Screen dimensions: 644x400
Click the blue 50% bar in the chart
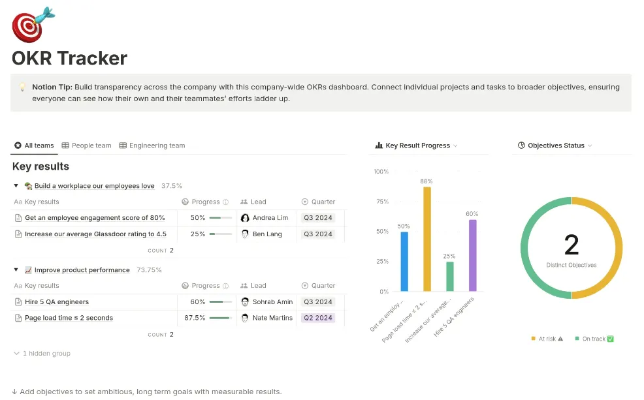[x=404, y=262]
